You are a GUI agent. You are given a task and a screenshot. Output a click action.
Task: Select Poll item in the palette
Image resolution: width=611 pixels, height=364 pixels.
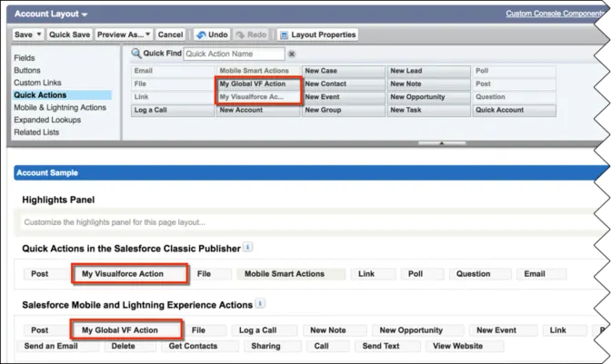(x=514, y=71)
